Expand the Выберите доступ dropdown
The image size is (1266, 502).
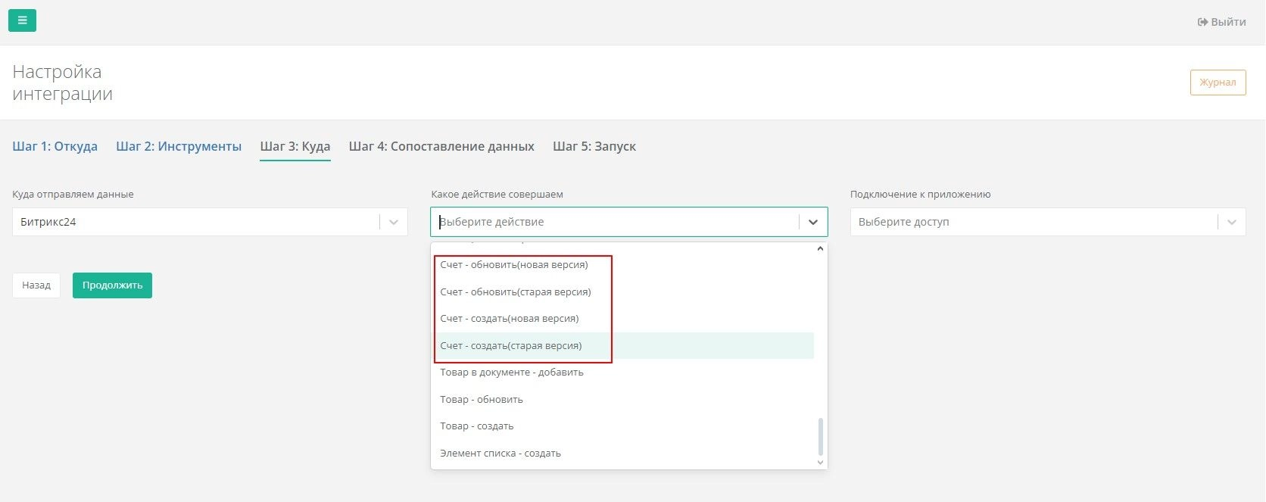pos(1231,223)
